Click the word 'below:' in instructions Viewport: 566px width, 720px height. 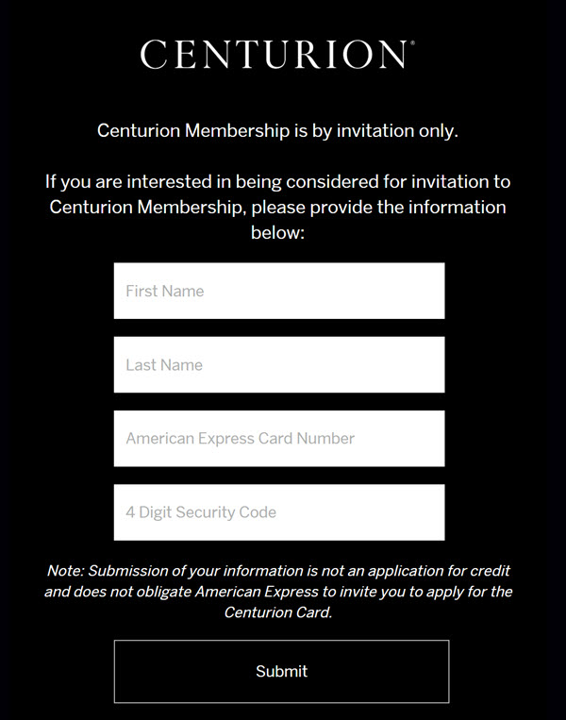coord(277,233)
